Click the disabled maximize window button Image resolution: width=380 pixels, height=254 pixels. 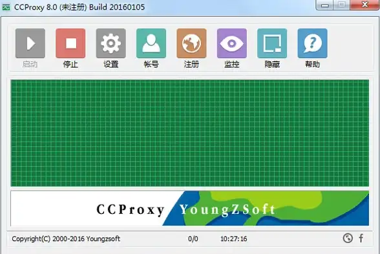[342, 5]
